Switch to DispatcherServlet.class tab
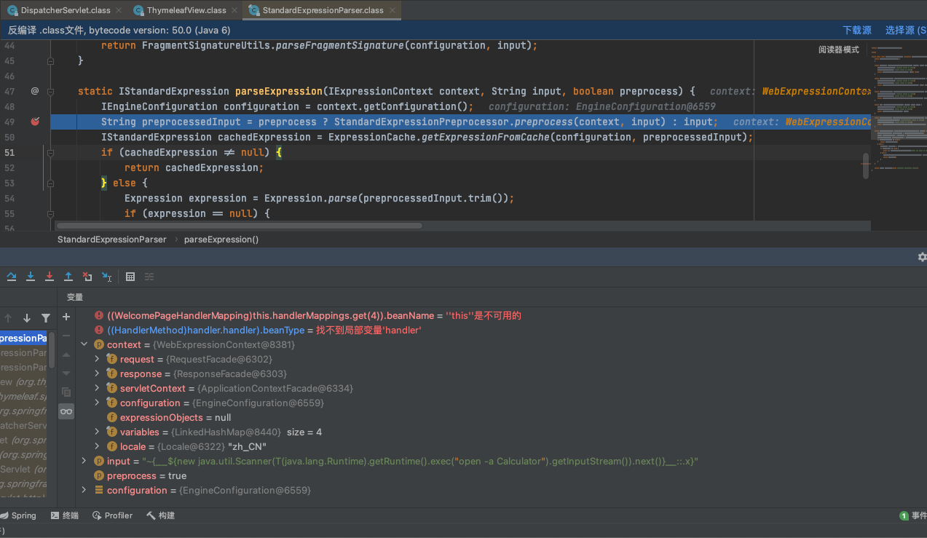The width and height of the screenshot is (927, 538). coord(65,10)
